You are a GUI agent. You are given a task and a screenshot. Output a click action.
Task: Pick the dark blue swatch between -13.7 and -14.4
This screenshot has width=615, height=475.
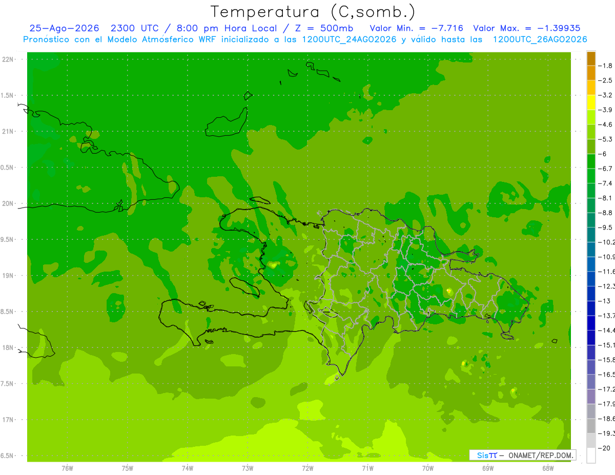click(591, 323)
